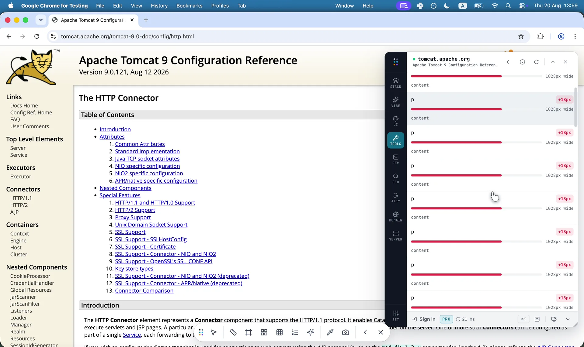Click the PRO badge

click(446, 319)
